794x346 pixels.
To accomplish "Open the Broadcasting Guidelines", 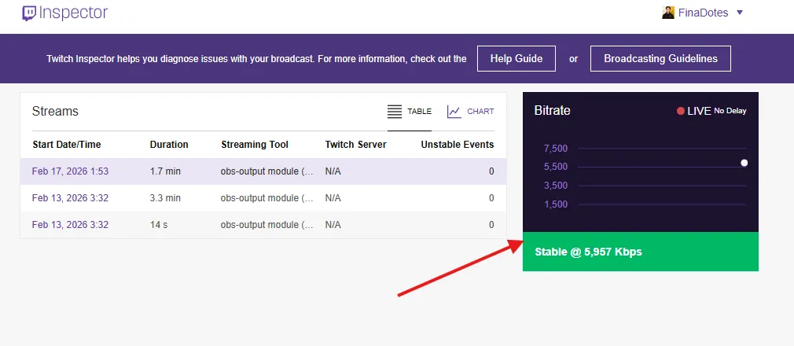I will [x=660, y=59].
